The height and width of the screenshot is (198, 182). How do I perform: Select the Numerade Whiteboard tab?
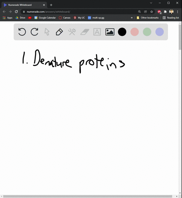[24, 5]
